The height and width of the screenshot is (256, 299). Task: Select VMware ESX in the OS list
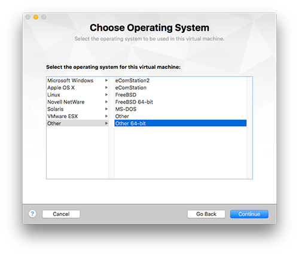[78, 116]
